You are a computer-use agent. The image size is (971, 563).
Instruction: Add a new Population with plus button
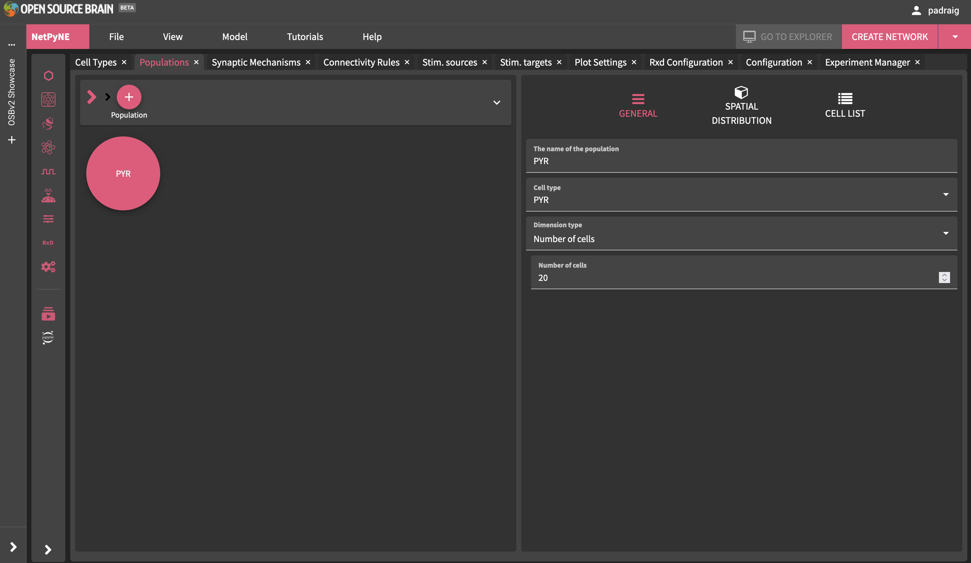[129, 97]
